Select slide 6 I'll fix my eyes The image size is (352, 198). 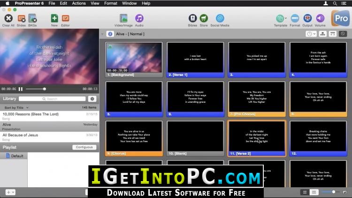point(195,99)
